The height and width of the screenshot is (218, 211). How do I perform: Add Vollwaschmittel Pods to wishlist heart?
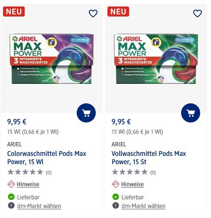pyautogui.click(x=198, y=13)
